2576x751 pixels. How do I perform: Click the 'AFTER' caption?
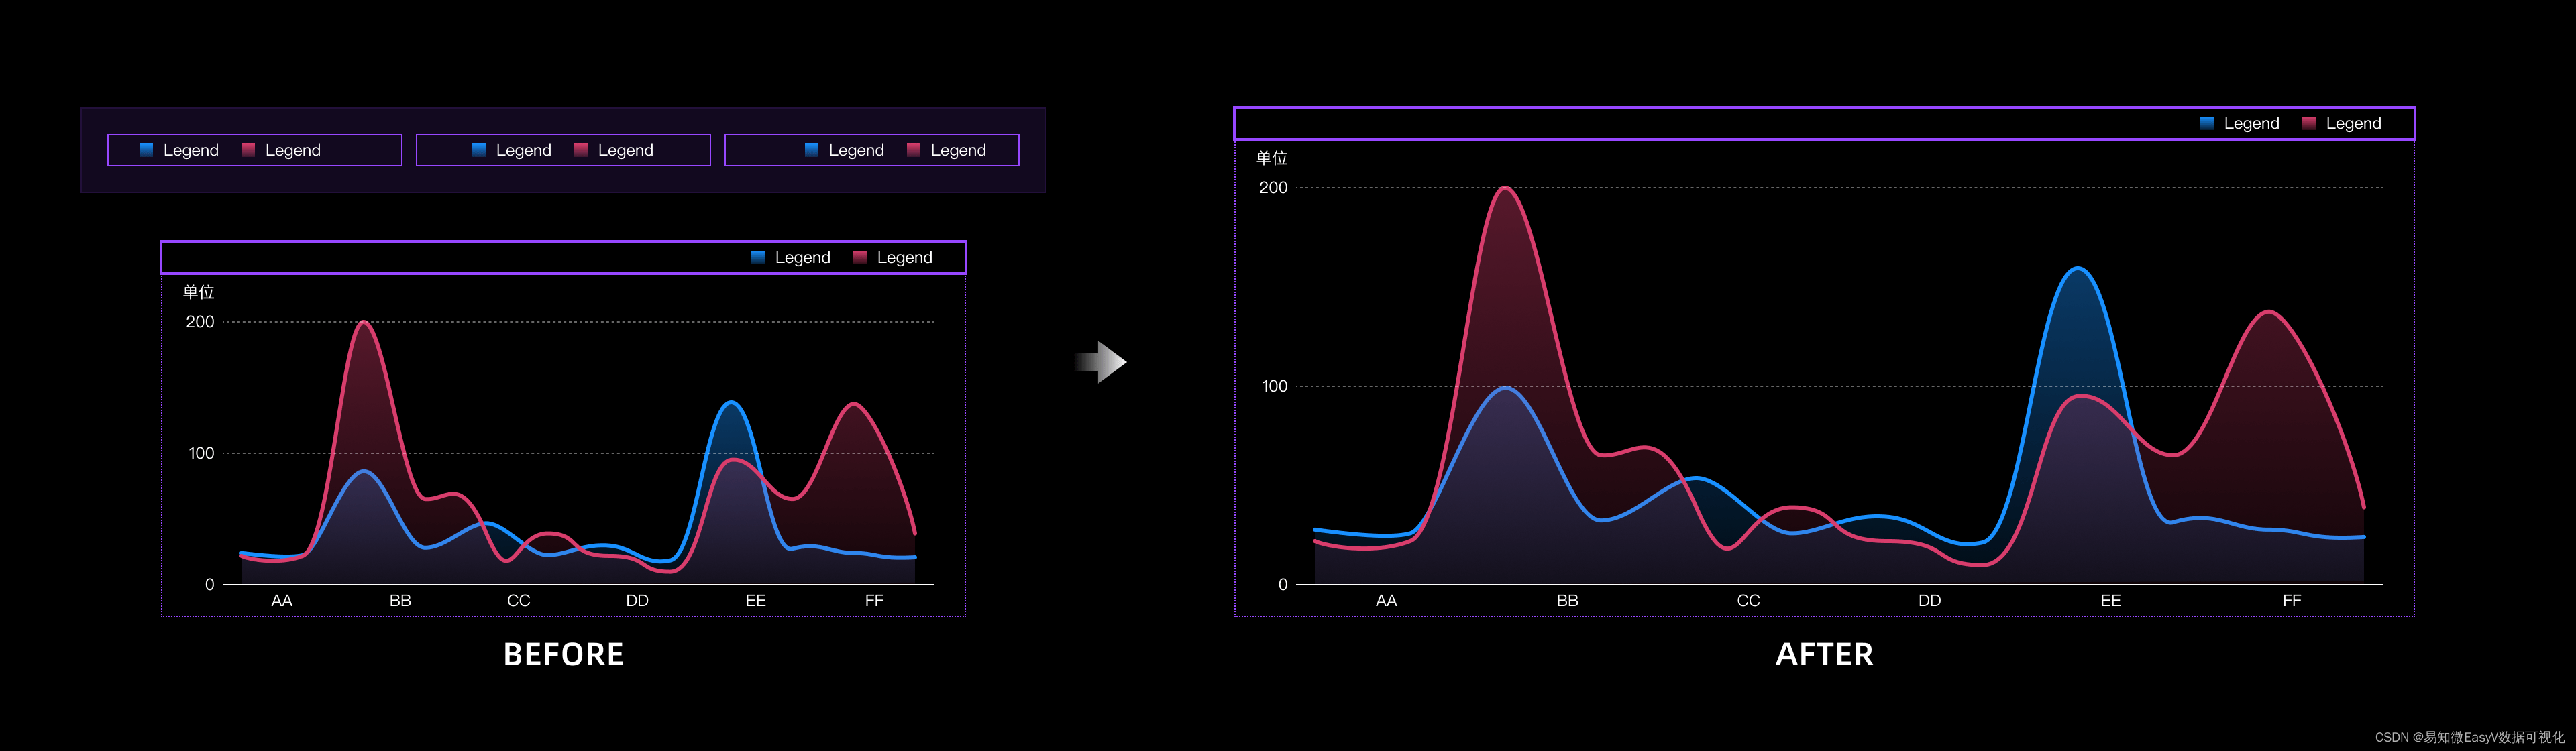click(1824, 654)
